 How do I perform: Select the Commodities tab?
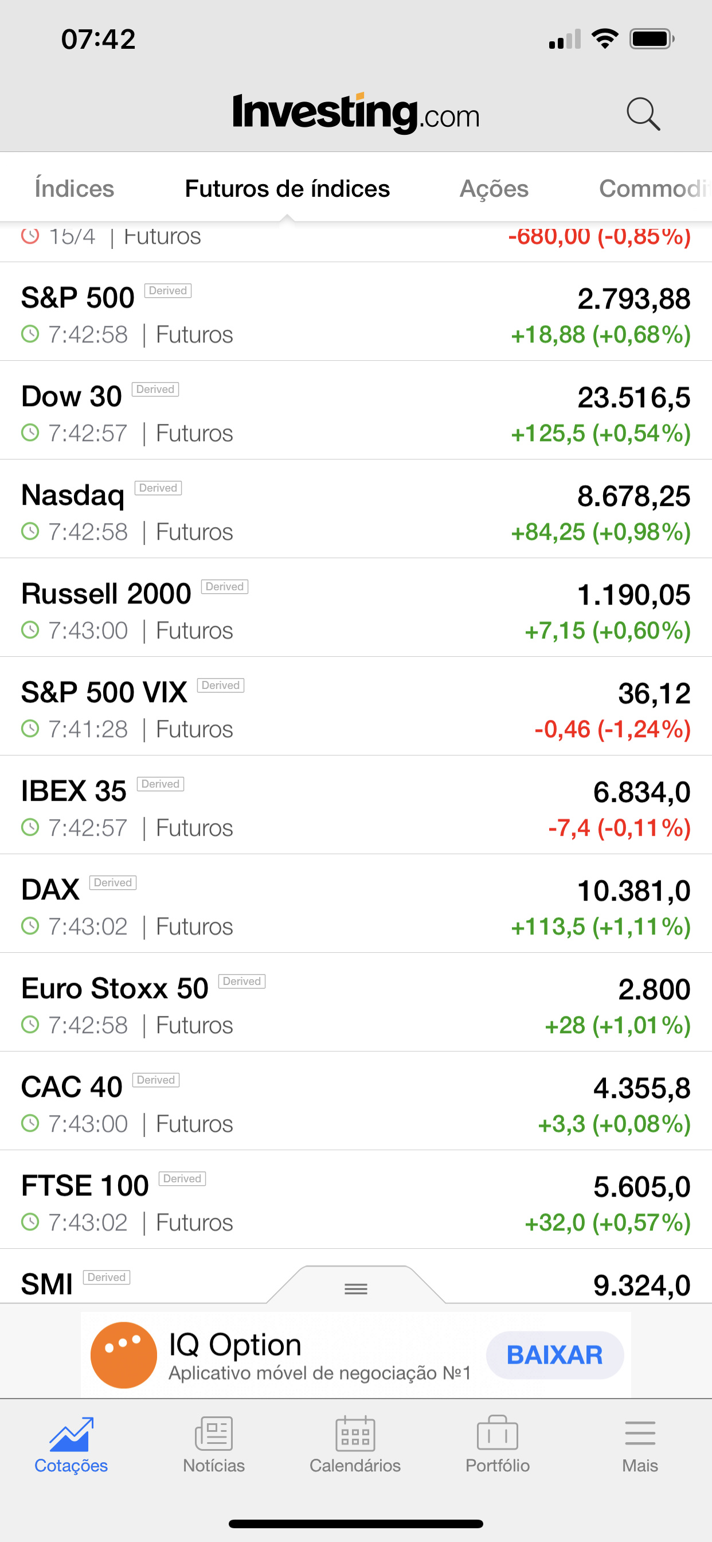click(655, 189)
